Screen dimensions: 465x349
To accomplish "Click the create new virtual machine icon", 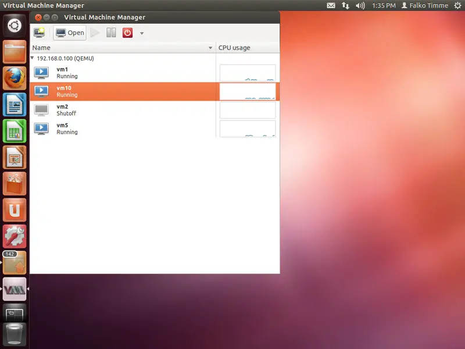I will pos(39,33).
